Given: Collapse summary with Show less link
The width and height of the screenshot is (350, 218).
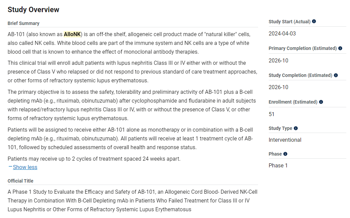Looking at the screenshot, I should pyautogui.click(x=25, y=167).
